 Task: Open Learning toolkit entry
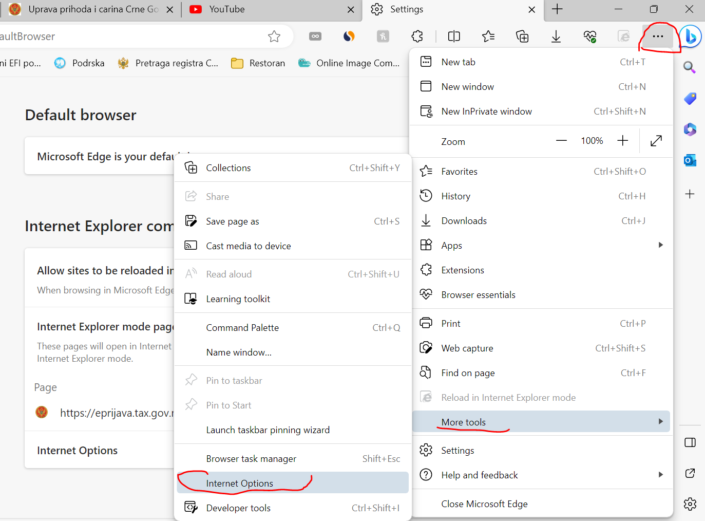coord(293,299)
